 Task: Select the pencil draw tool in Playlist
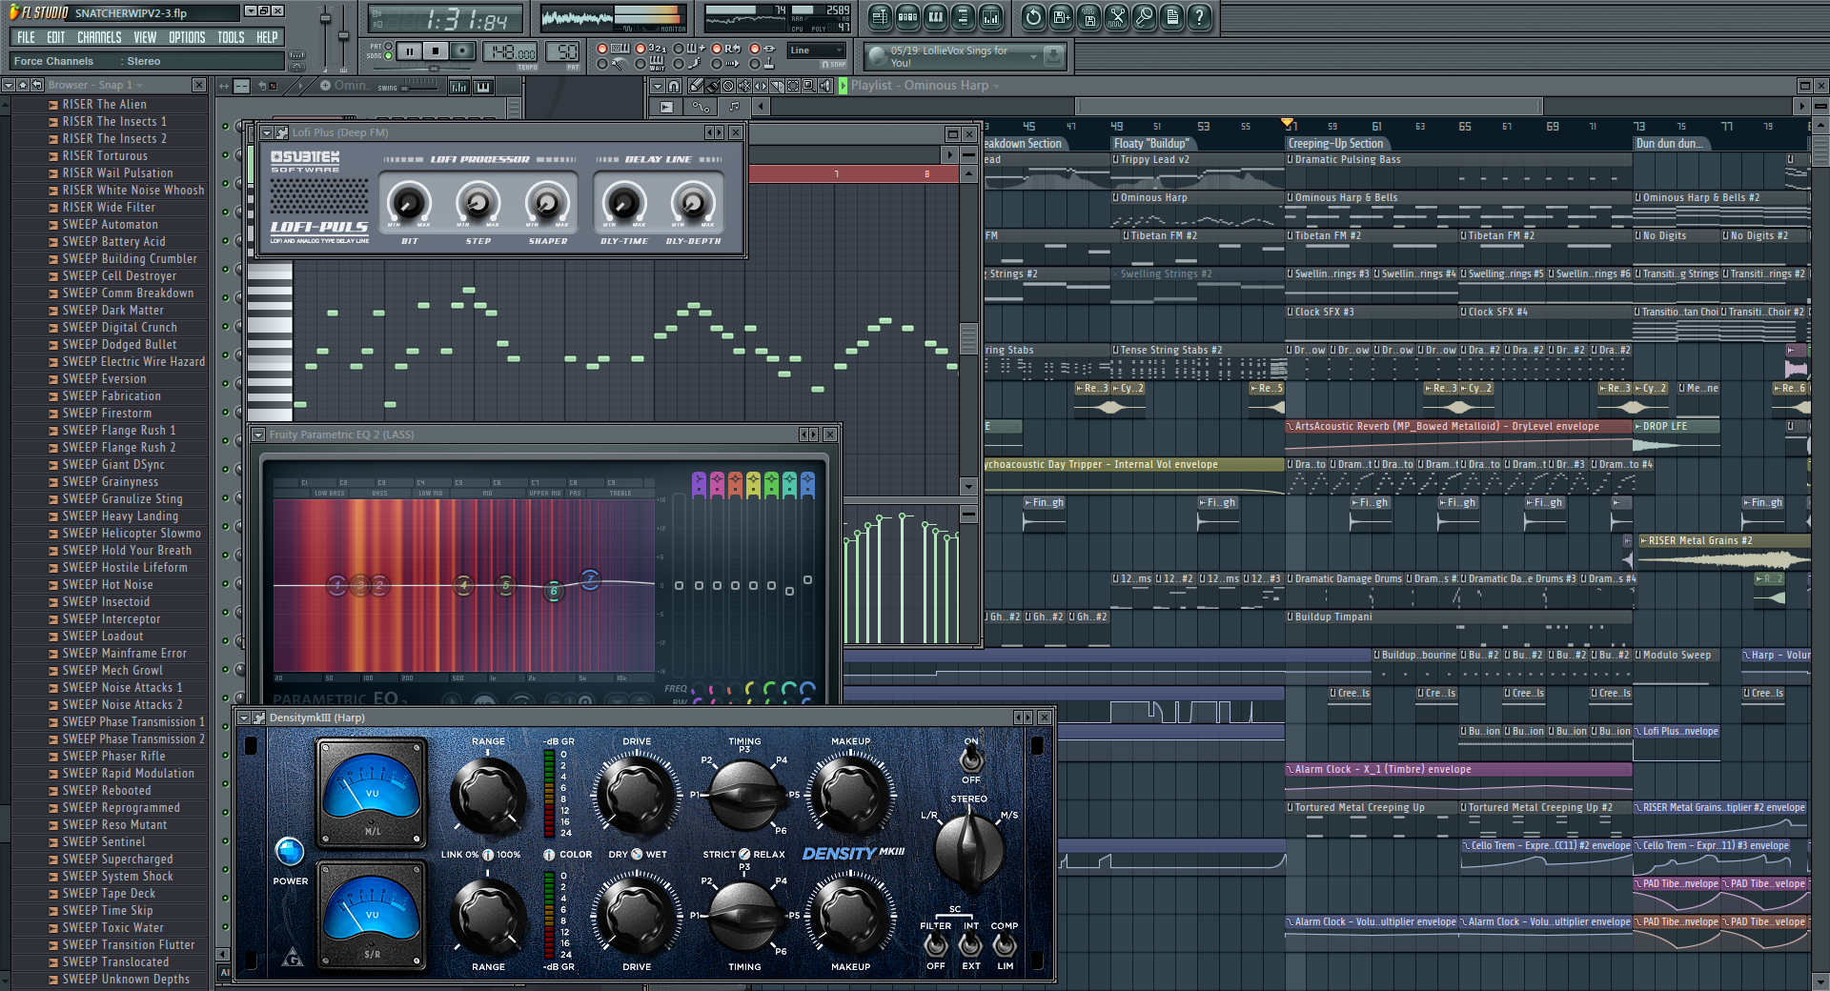[697, 86]
